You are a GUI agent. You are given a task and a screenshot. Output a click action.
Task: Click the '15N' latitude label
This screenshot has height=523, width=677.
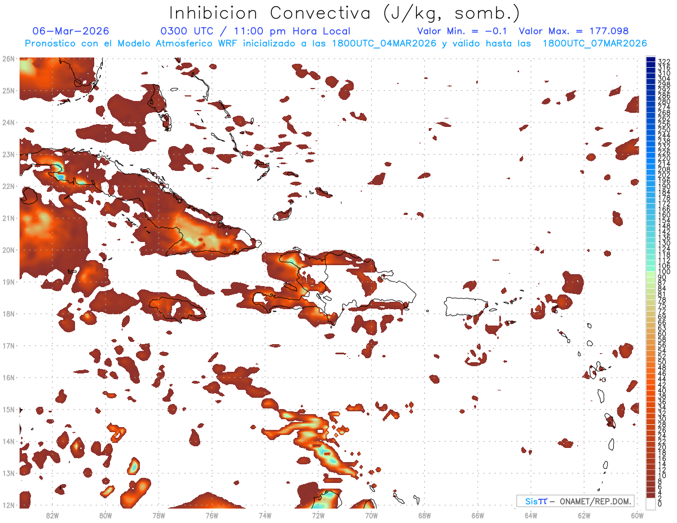[8, 409]
